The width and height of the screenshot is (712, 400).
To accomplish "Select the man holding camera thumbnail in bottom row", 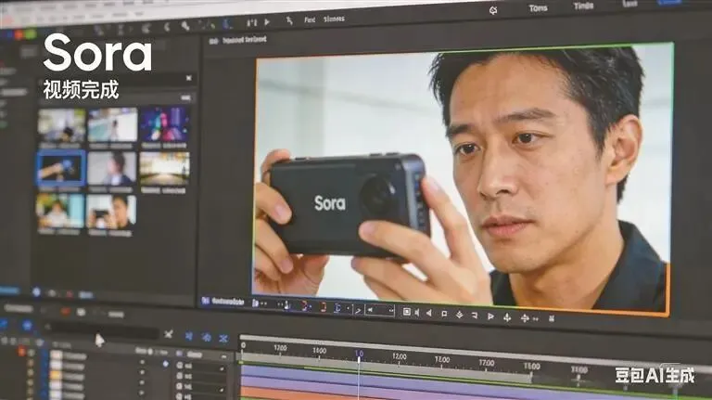I will click(111, 212).
